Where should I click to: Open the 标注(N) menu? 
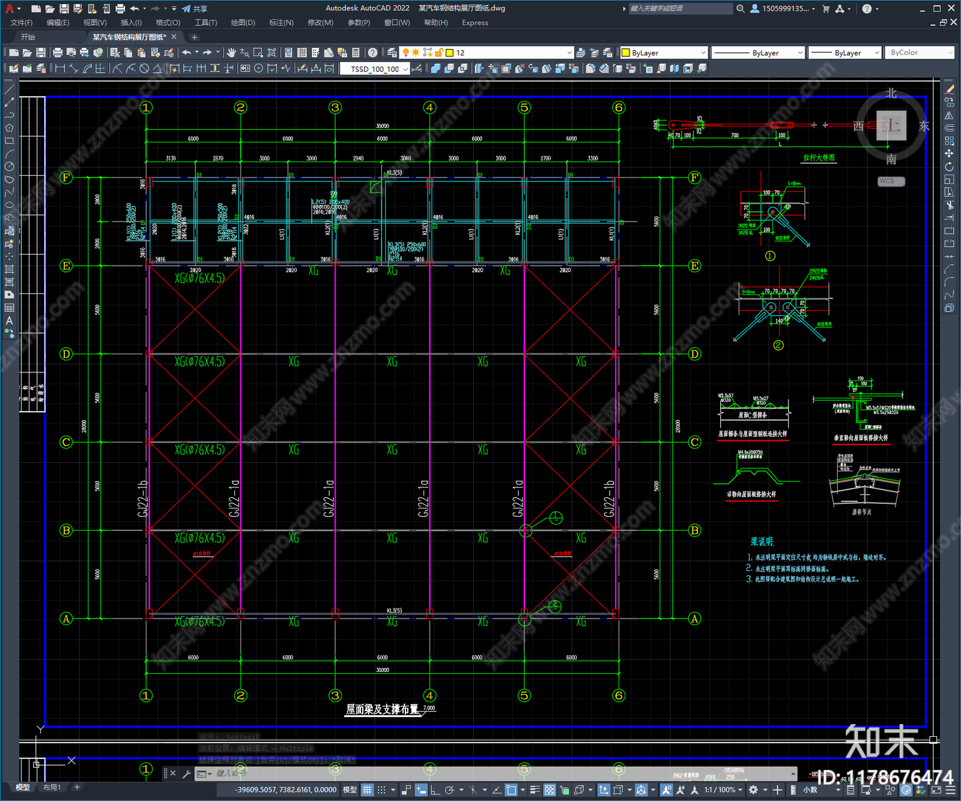pyautogui.click(x=281, y=23)
